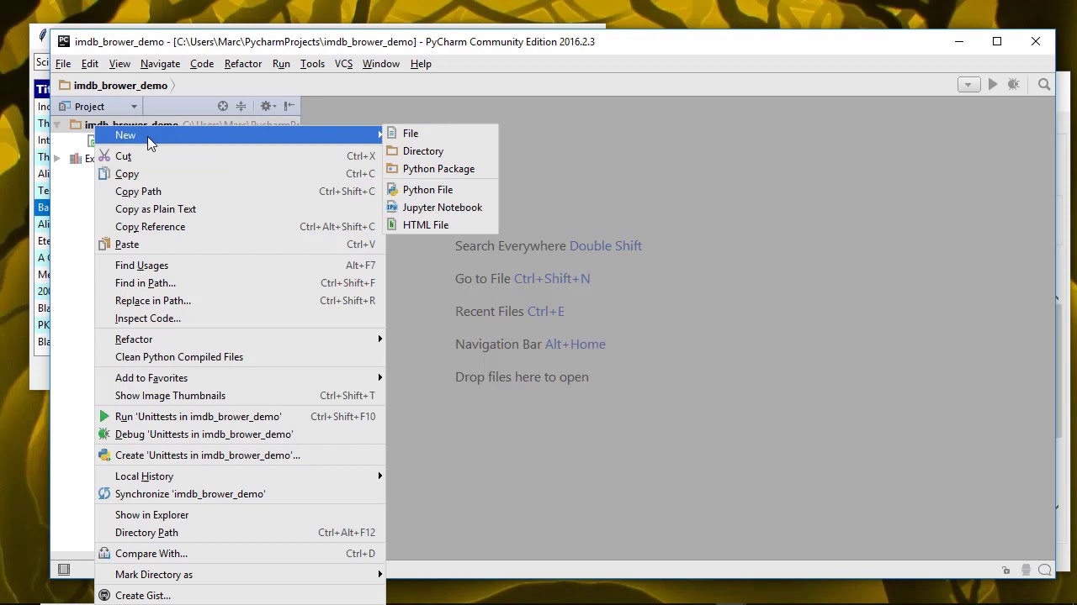Select Copy Path entry

(240, 192)
